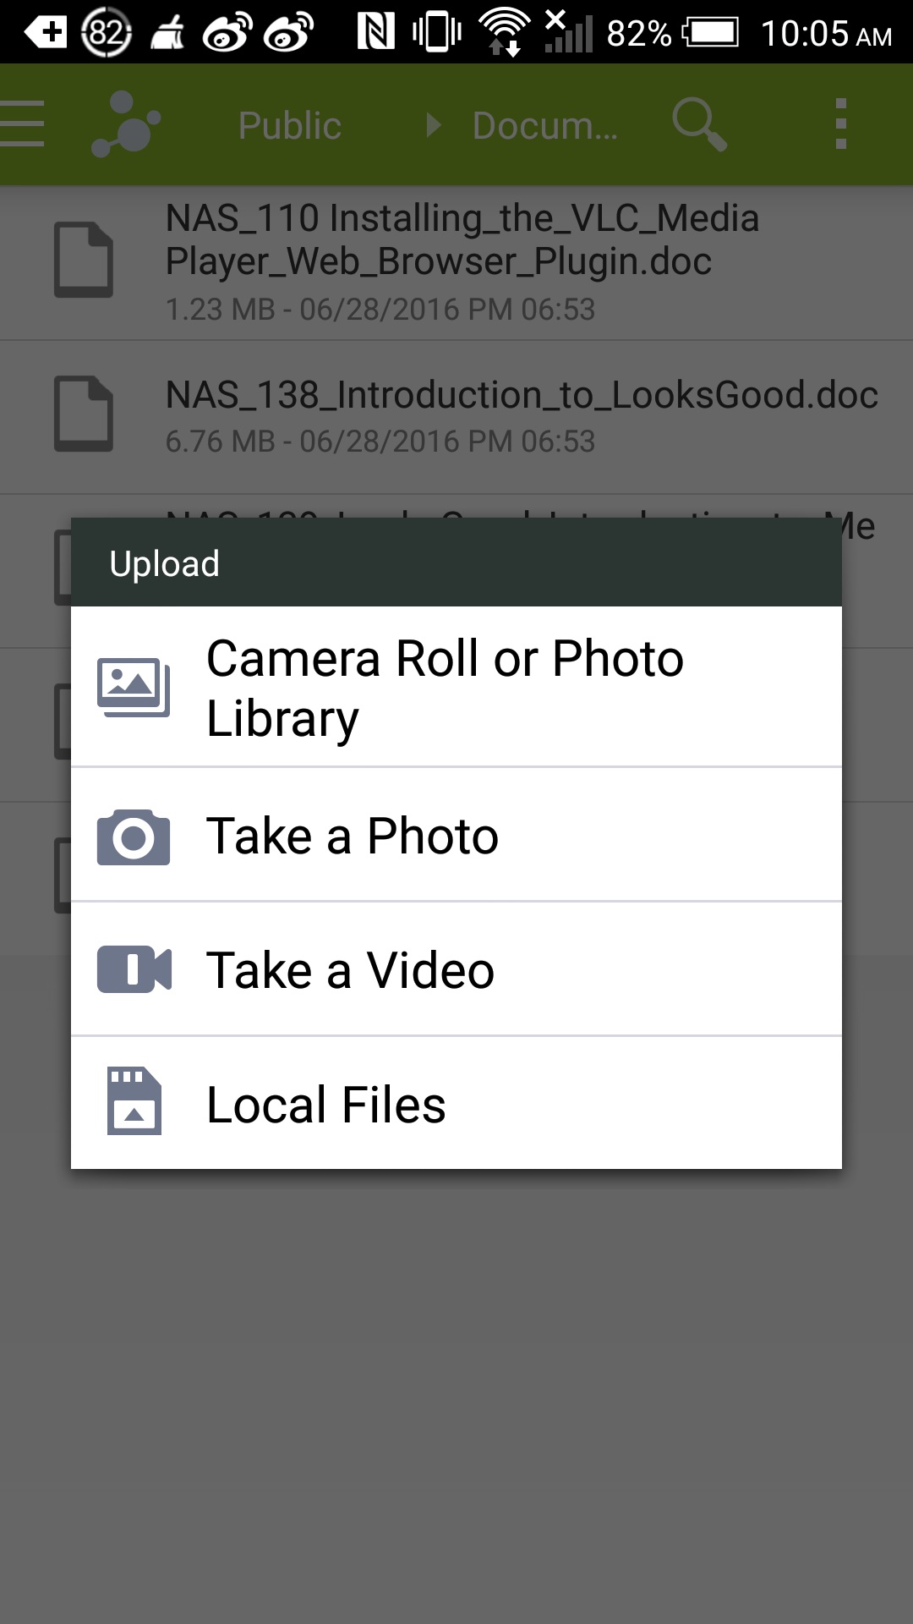Open the hamburger navigation menu
Image resolution: width=913 pixels, height=1624 pixels.
coord(22,124)
